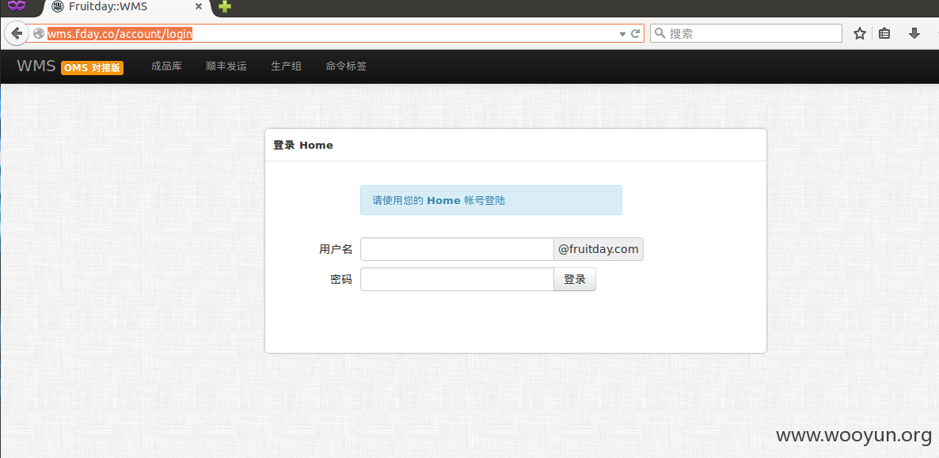Click the green new tab plus icon
Image resolution: width=939 pixels, height=458 pixels.
225,7
